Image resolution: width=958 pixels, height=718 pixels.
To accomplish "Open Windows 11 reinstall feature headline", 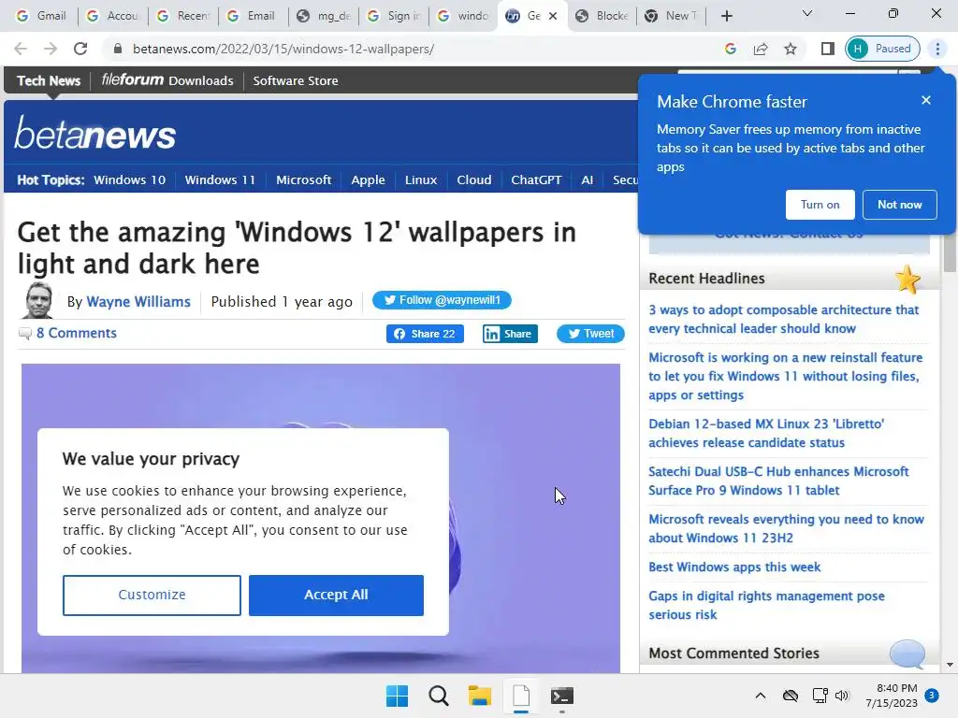I will tap(786, 376).
